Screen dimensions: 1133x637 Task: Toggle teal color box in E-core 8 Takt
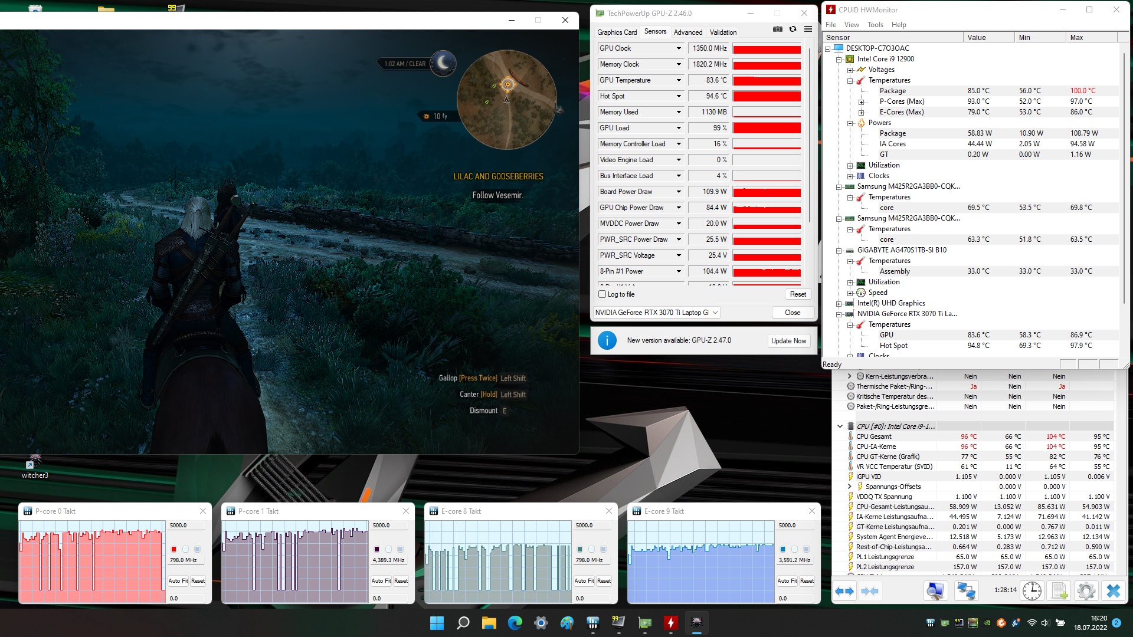pyautogui.click(x=579, y=549)
